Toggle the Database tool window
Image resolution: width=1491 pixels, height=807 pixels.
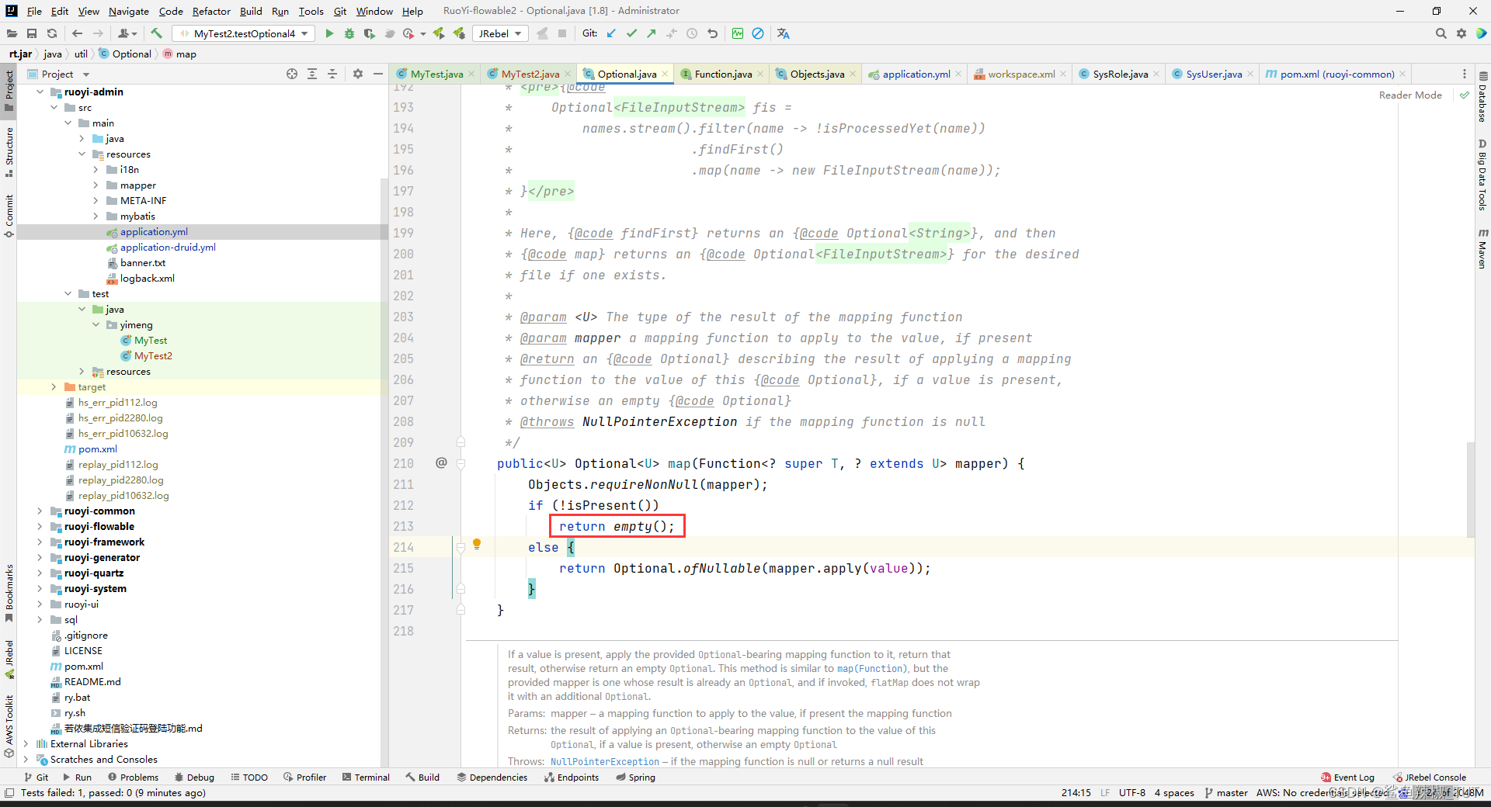(x=1482, y=97)
